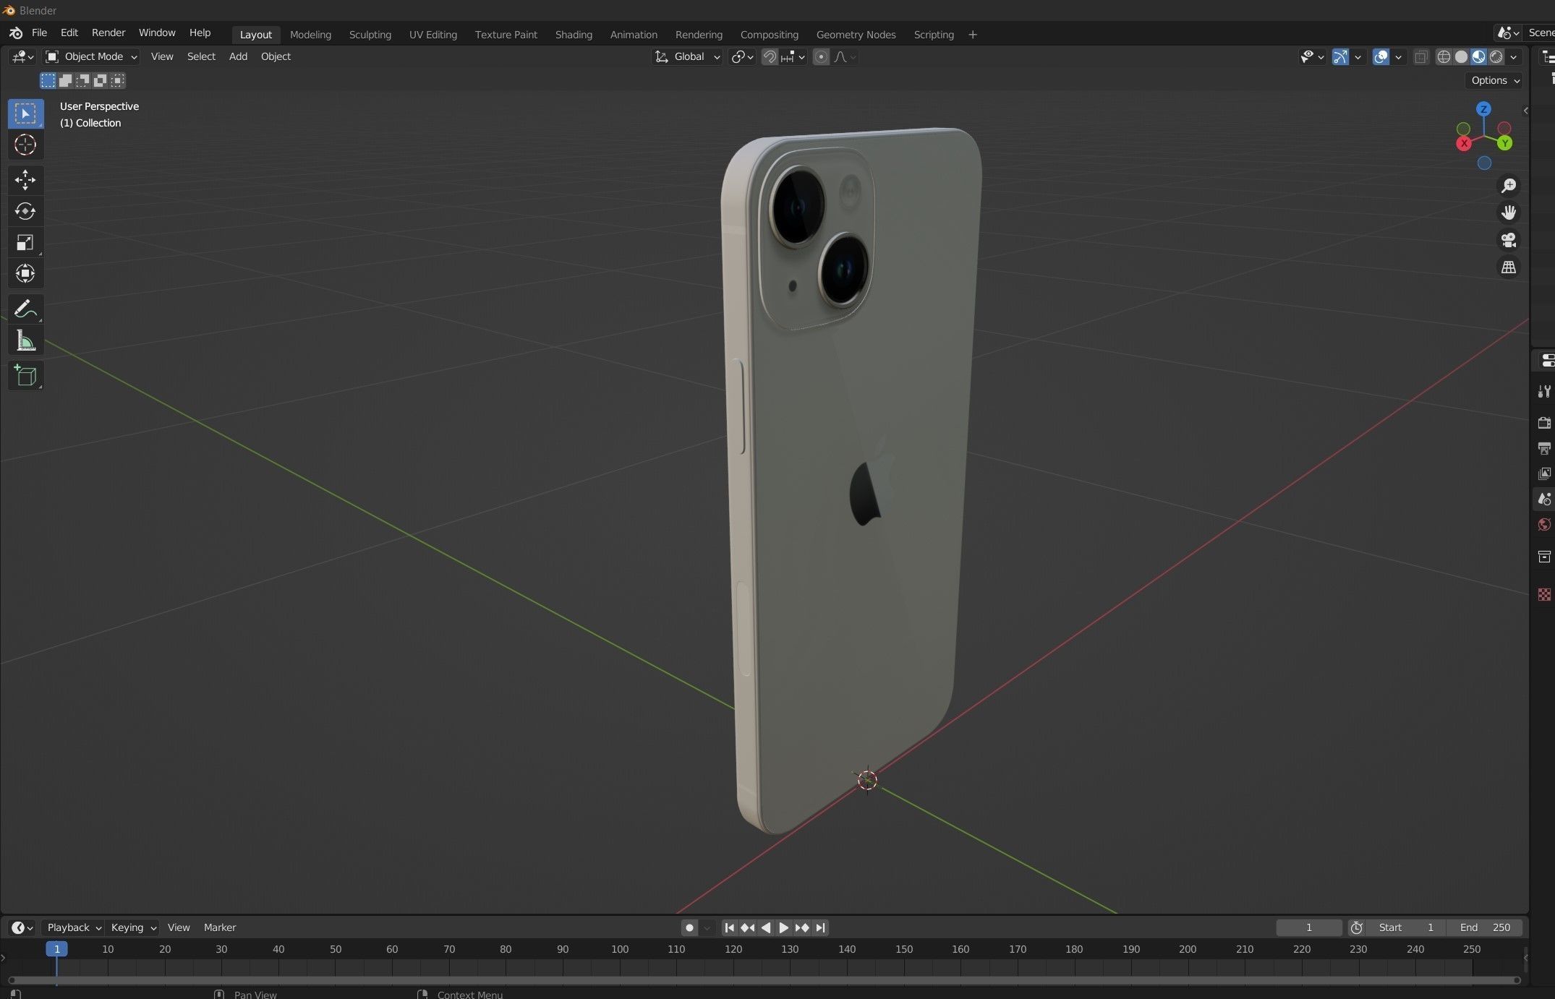Open the File menu
The image size is (1555, 999).
(39, 33)
